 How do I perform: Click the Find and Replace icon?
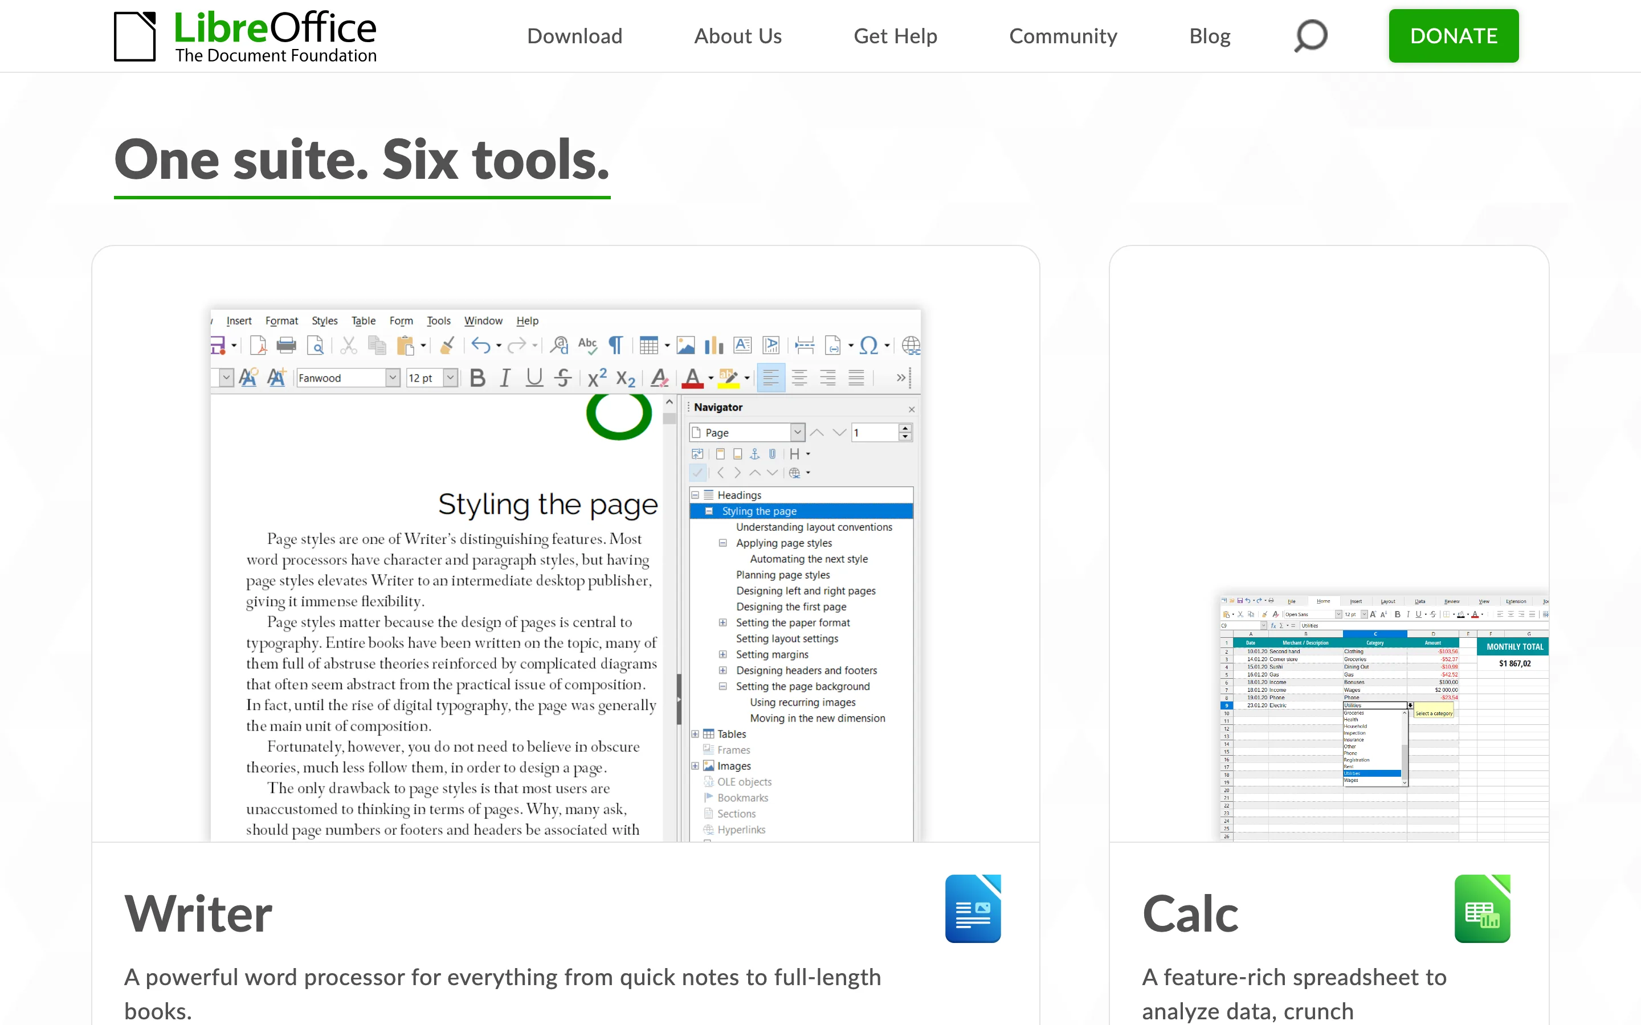pyautogui.click(x=560, y=346)
